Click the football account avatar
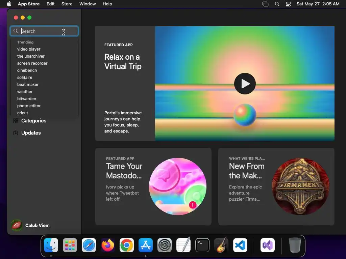Screen dimensions: 346x259 (16, 225)
